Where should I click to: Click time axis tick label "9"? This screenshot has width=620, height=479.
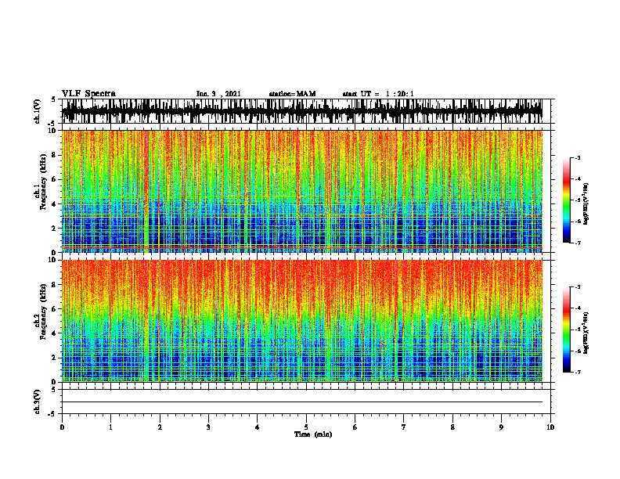coord(501,427)
